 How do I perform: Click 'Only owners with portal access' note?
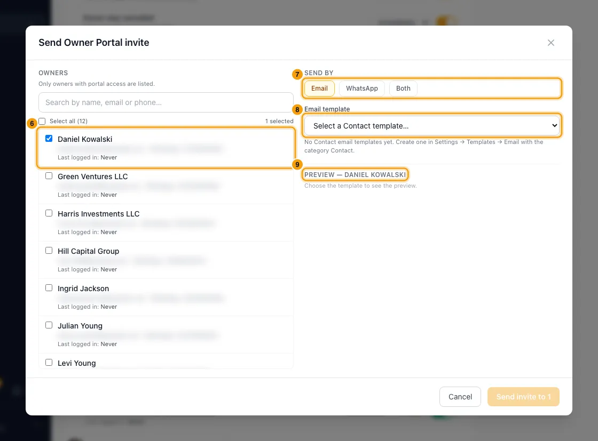click(x=97, y=84)
